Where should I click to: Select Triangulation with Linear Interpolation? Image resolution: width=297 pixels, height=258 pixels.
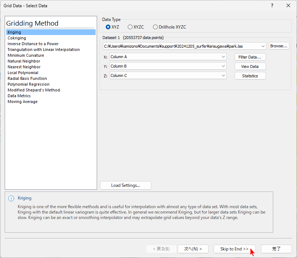43,50
